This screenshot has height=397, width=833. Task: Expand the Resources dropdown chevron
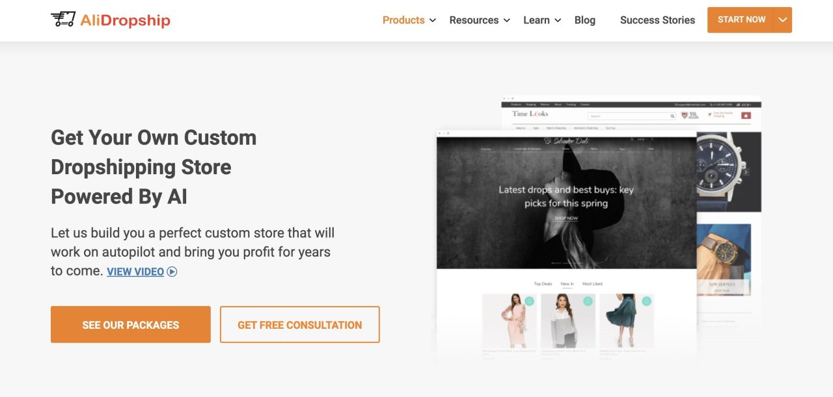click(507, 21)
